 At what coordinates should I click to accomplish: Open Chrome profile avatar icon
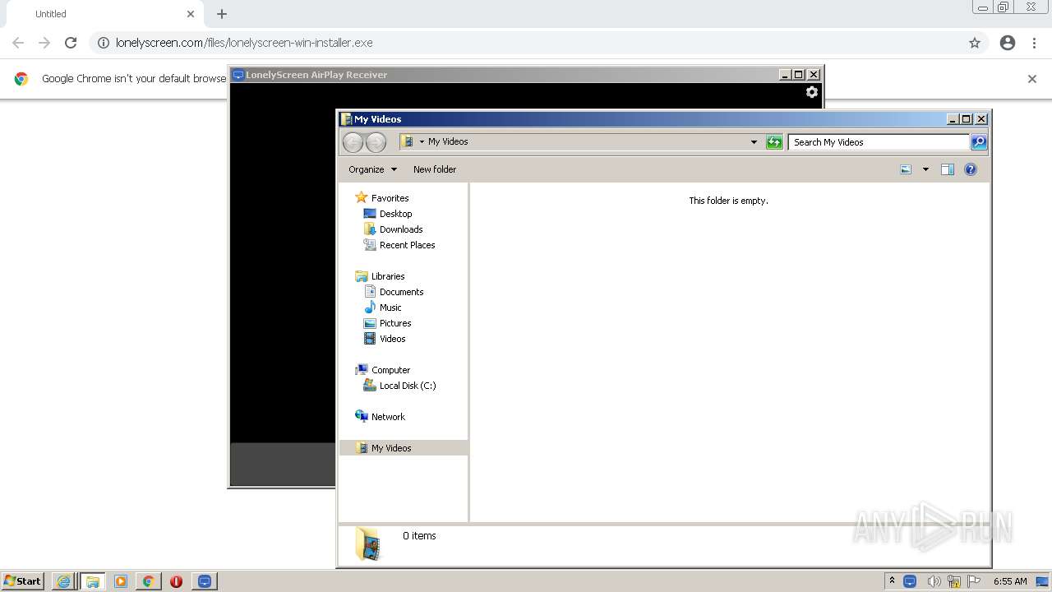point(1008,43)
